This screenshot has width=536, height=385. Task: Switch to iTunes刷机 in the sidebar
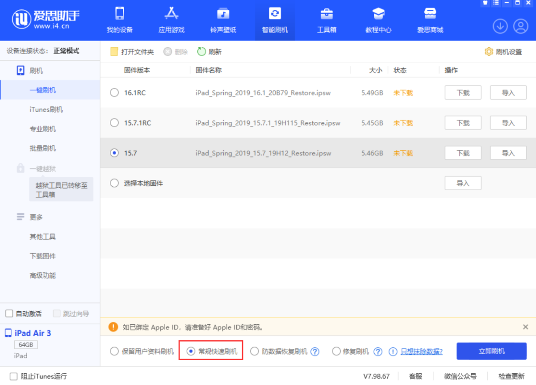42,109
